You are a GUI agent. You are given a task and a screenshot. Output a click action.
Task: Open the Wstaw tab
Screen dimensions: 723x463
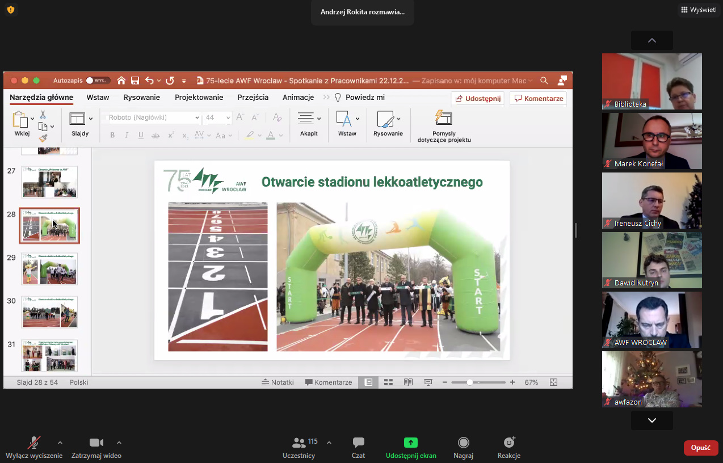point(98,98)
